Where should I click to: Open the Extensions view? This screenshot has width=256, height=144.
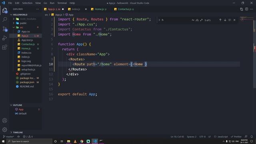point(4,47)
